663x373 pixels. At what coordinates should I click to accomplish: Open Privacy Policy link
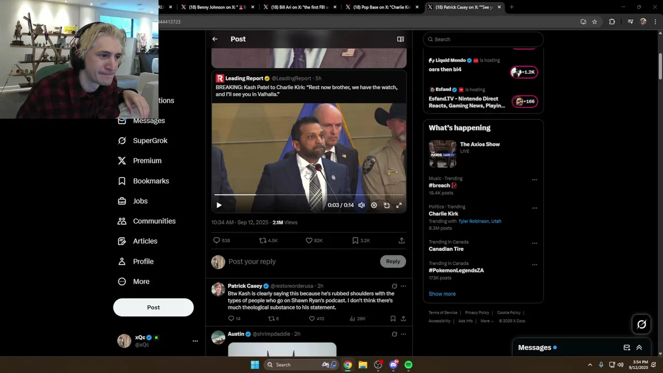click(x=477, y=313)
